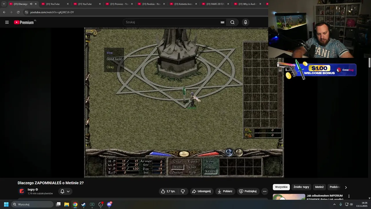Select the Źródło: tvgry filter chip
371x209 pixels.
(301, 187)
